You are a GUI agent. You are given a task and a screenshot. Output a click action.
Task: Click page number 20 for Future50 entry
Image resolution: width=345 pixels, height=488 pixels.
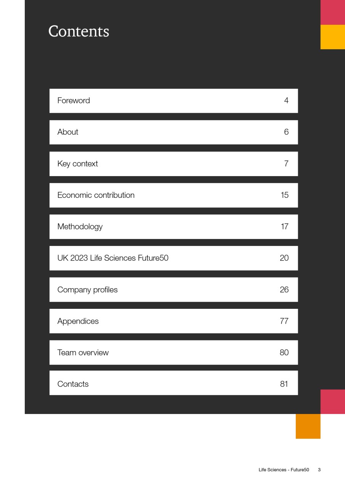284,258
